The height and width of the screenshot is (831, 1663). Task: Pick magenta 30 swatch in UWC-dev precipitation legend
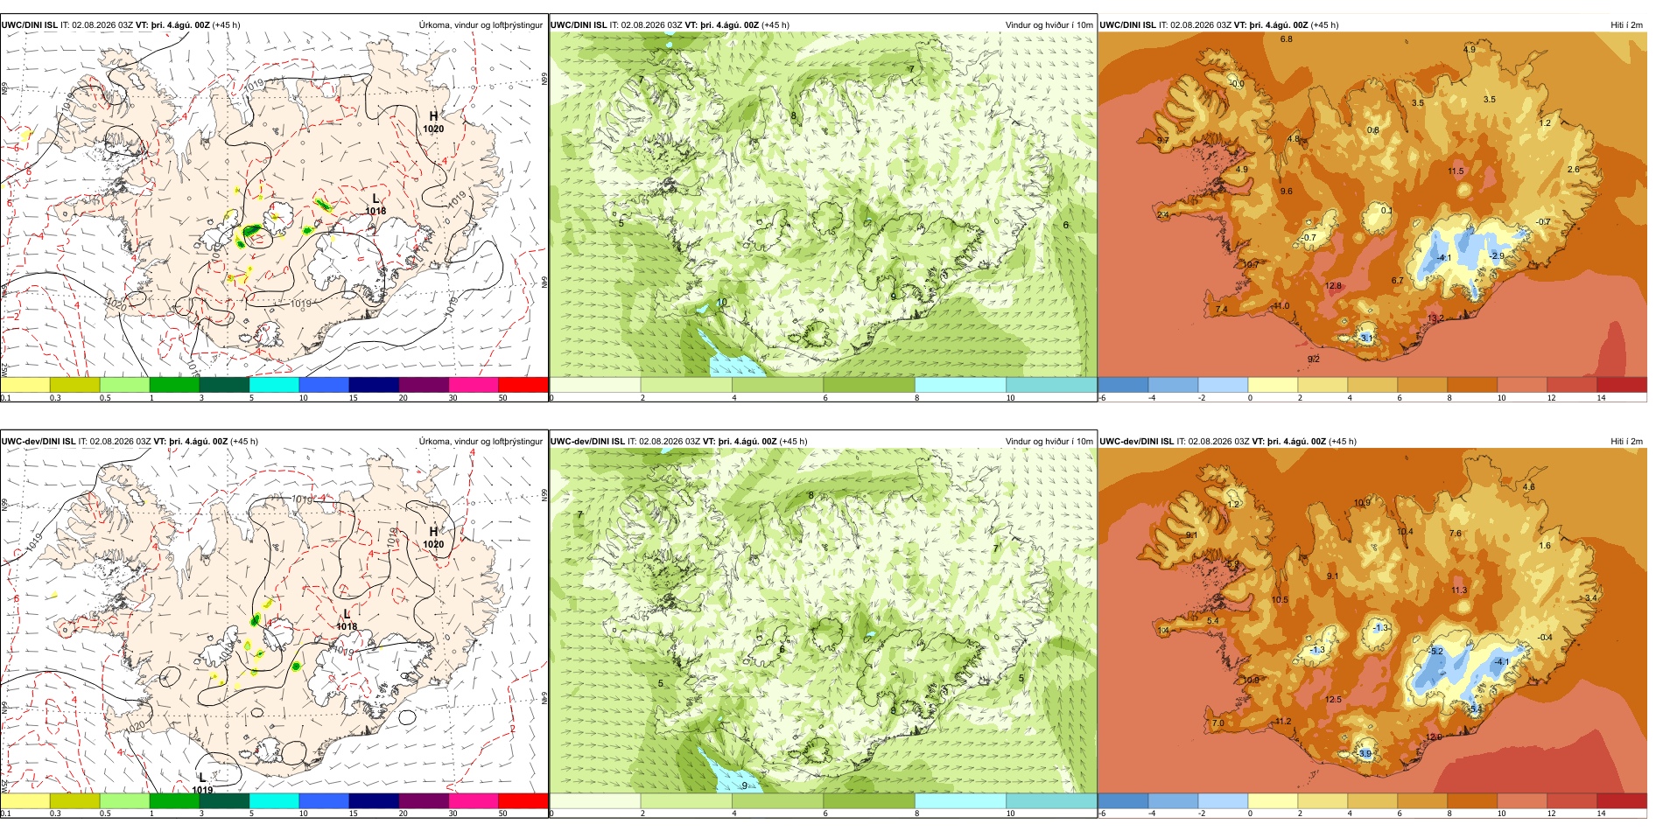click(x=474, y=800)
